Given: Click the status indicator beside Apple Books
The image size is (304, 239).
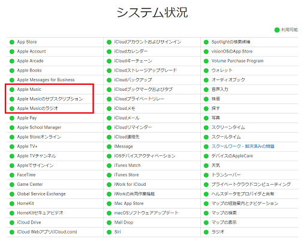Looking at the screenshot, I should (x=12, y=71).
